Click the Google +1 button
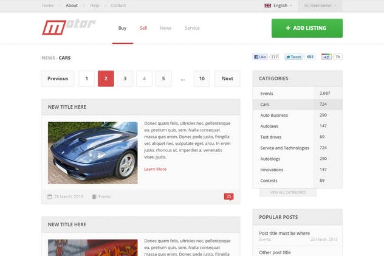 [x=326, y=57]
